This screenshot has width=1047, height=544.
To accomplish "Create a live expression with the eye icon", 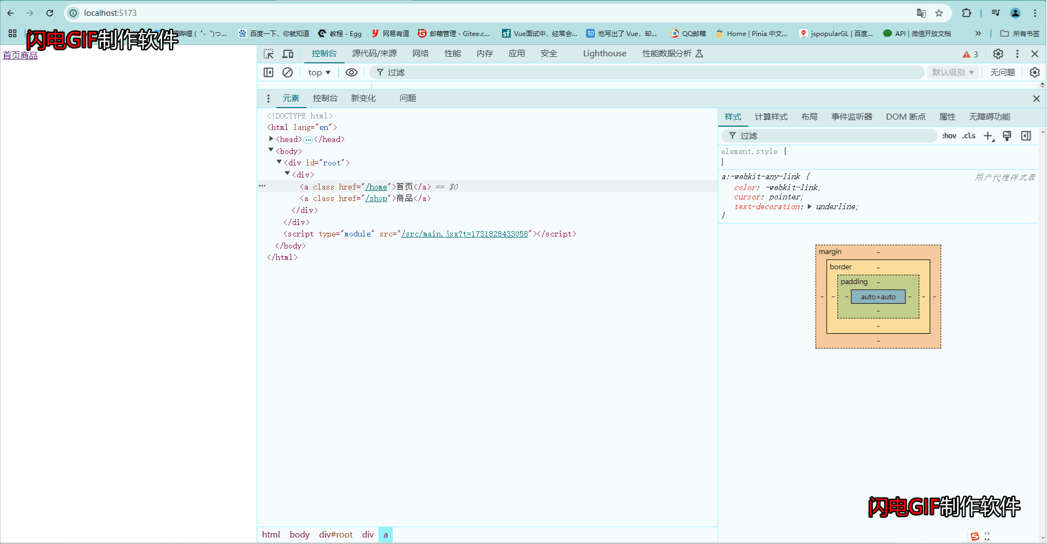I will click(x=351, y=72).
